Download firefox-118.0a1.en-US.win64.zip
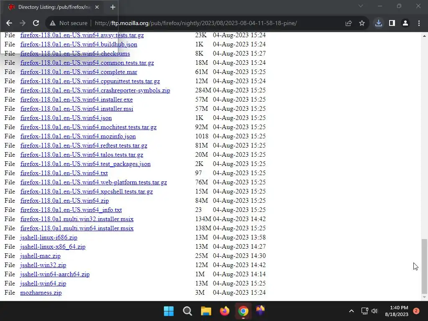 coord(64,201)
